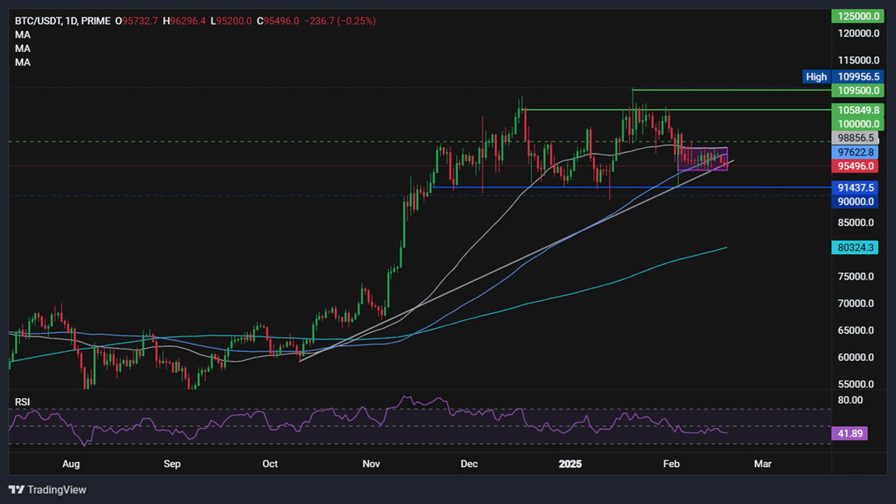The width and height of the screenshot is (896, 504).
Task: Select the 90000.0 blue price label
Action: coord(855,201)
